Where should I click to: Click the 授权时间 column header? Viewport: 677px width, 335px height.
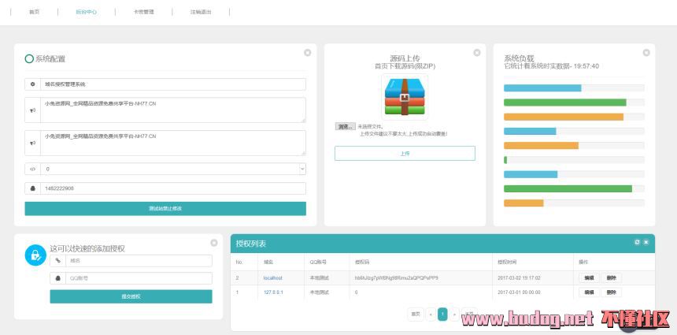tap(507, 262)
